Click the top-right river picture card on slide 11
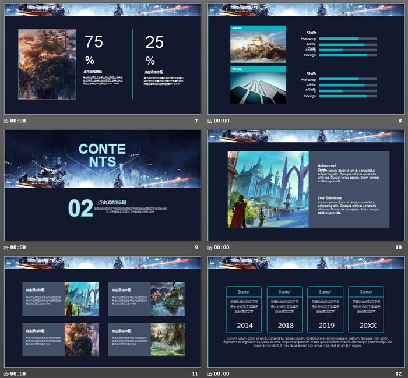408x378 pixels. 146,299
